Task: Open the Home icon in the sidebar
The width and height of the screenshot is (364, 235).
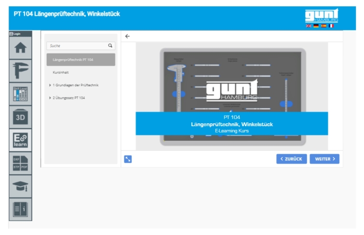Action: click(20, 48)
